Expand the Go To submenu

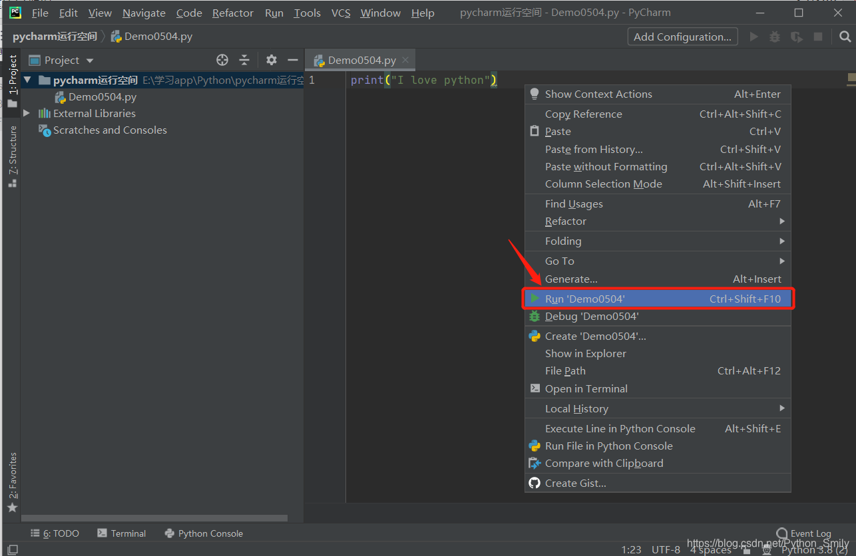coord(658,261)
